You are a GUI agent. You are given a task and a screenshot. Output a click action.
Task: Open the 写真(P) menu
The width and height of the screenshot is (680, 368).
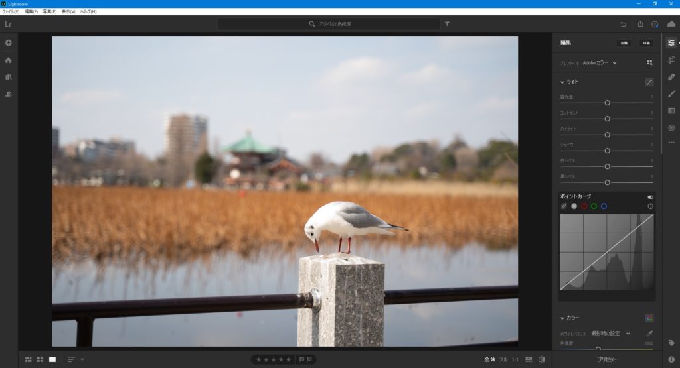(50, 12)
